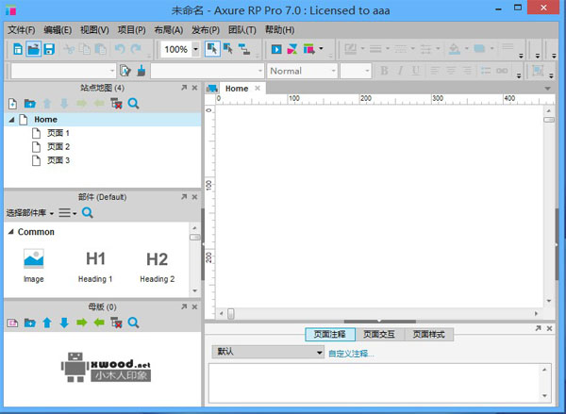Open the 发布(P) menu
Image resolution: width=566 pixels, height=414 pixels.
click(205, 30)
